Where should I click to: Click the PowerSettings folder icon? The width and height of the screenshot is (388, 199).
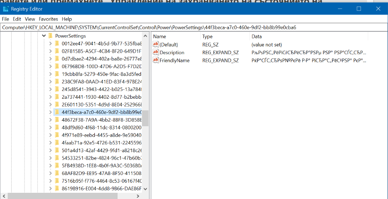[x=50, y=36]
